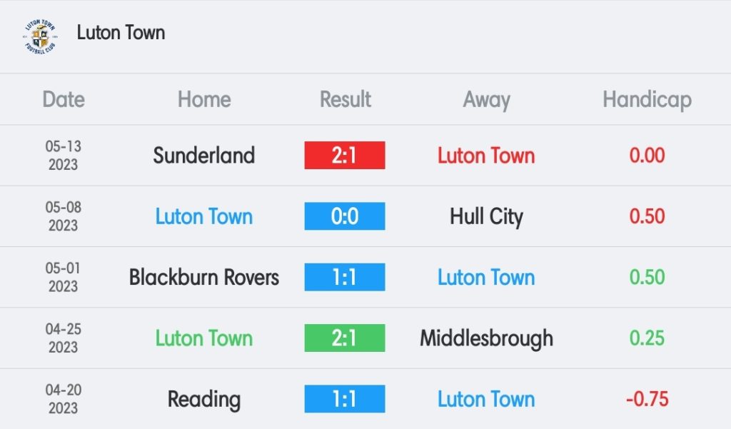The image size is (731, 429).
Task: Click Sunderland home team name
Action: click(203, 156)
